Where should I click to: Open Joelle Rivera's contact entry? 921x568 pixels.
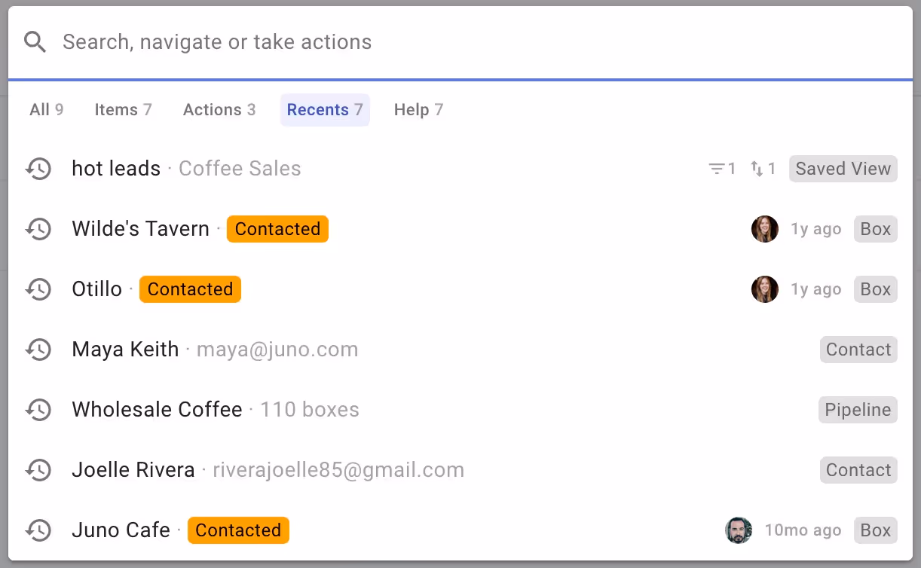(133, 470)
